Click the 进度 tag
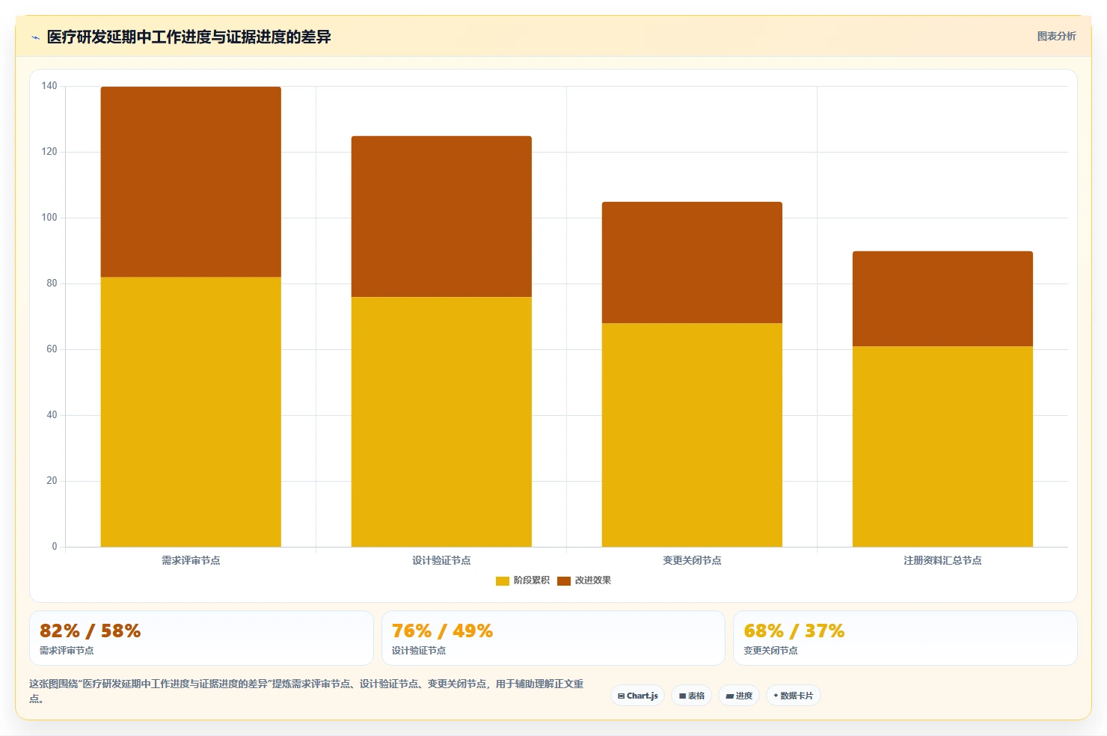This screenshot has width=1107, height=736. (x=739, y=696)
